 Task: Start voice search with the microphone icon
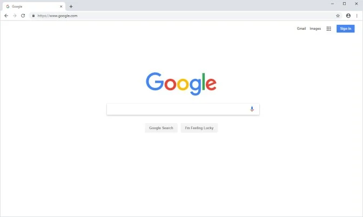(x=252, y=109)
